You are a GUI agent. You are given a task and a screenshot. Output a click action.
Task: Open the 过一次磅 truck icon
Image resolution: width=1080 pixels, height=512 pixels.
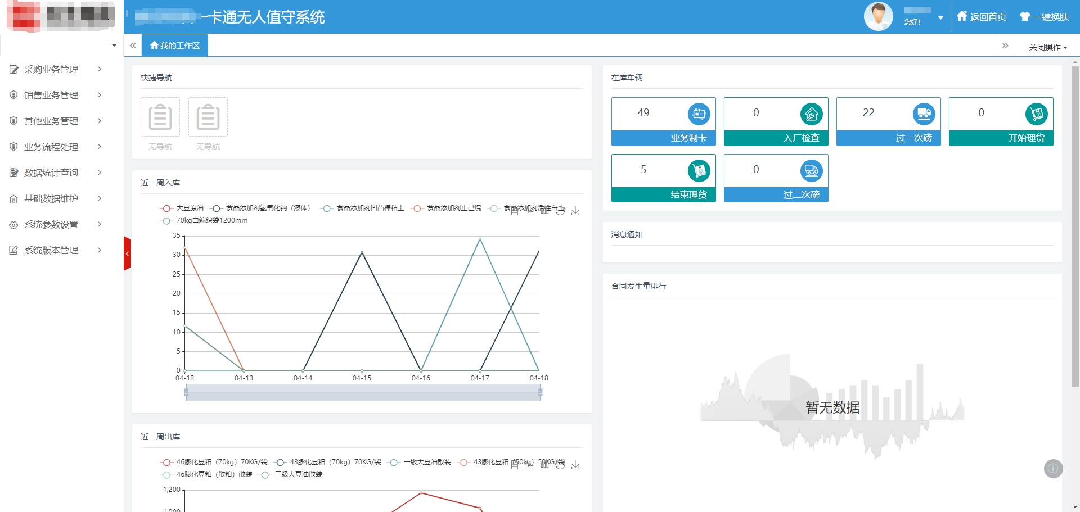[x=924, y=114]
